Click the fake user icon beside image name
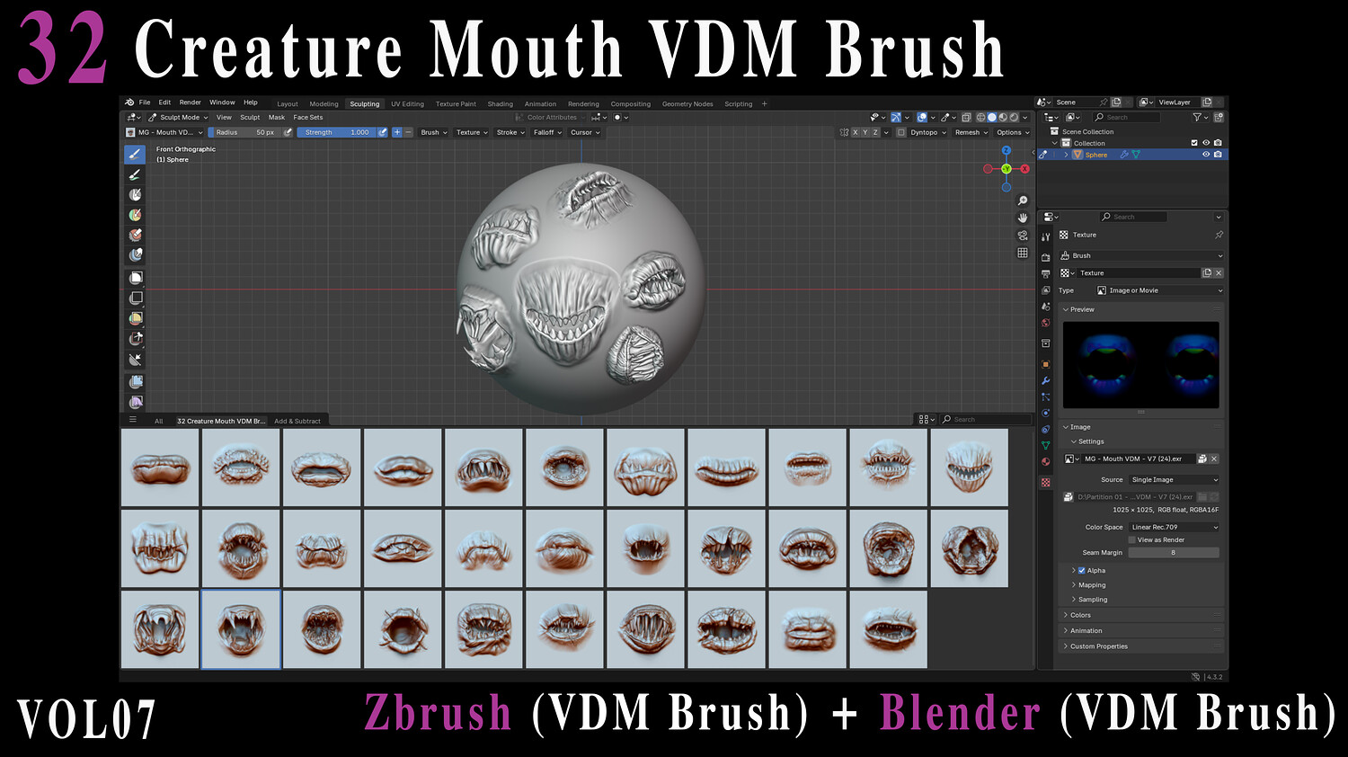 pos(1202,459)
